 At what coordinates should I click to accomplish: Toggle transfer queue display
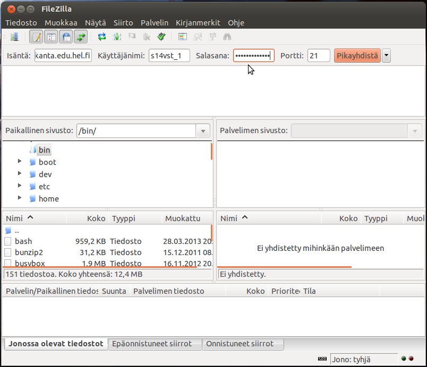point(81,37)
